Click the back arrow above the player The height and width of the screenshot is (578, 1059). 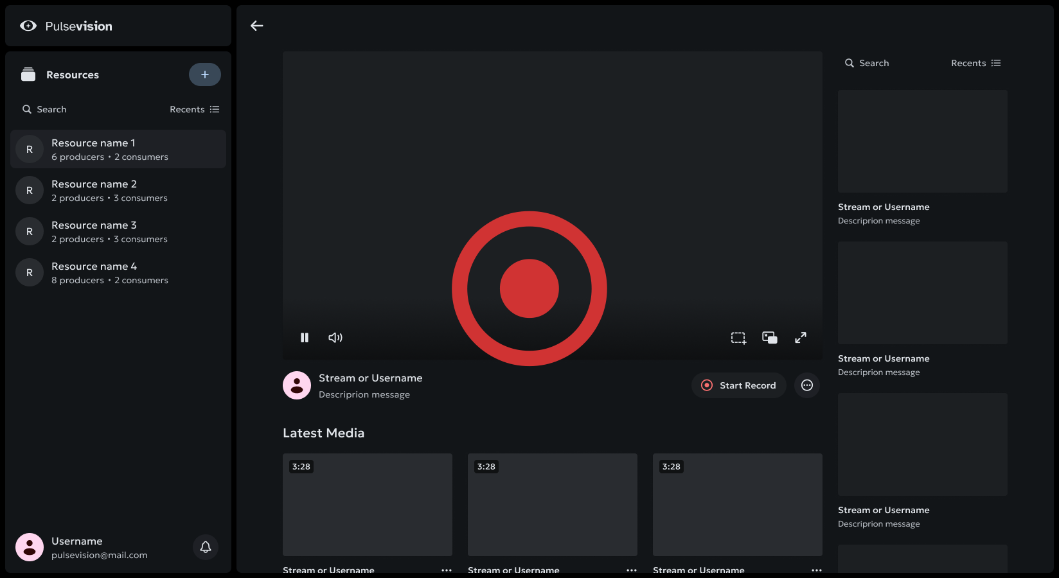pos(257,26)
